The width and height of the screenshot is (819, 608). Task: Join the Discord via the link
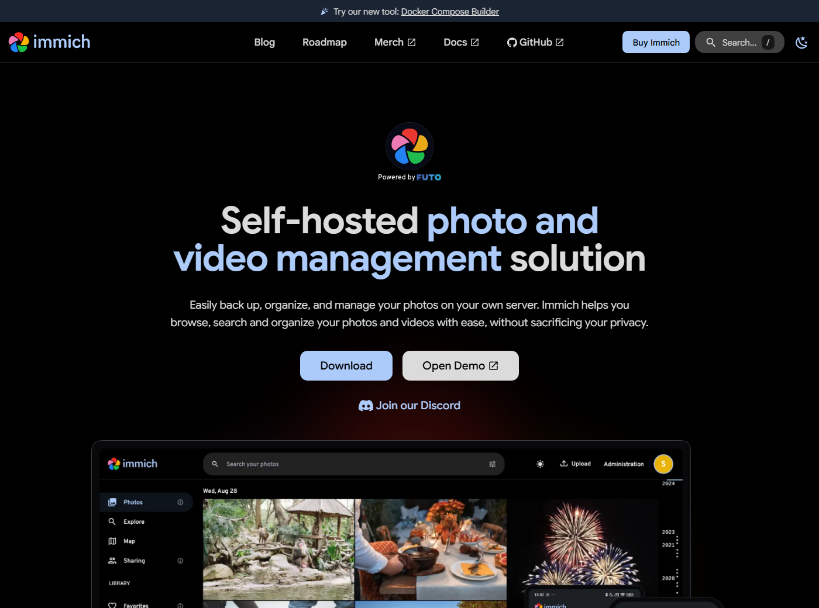409,406
